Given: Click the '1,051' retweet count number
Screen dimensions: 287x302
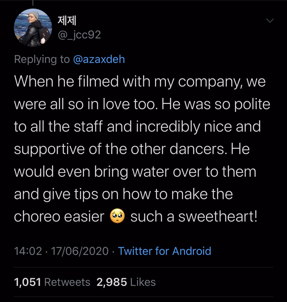Looking at the screenshot, I should 27,282.
